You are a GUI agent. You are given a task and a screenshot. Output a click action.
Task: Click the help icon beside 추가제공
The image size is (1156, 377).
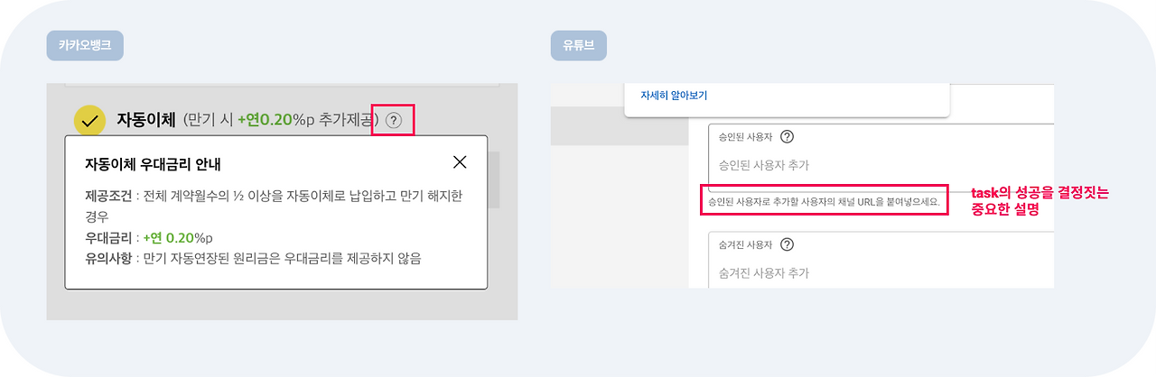[x=393, y=120]
